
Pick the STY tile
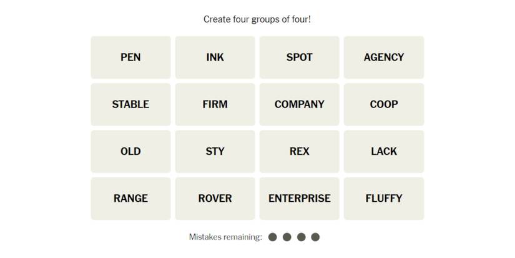(215, 151)
